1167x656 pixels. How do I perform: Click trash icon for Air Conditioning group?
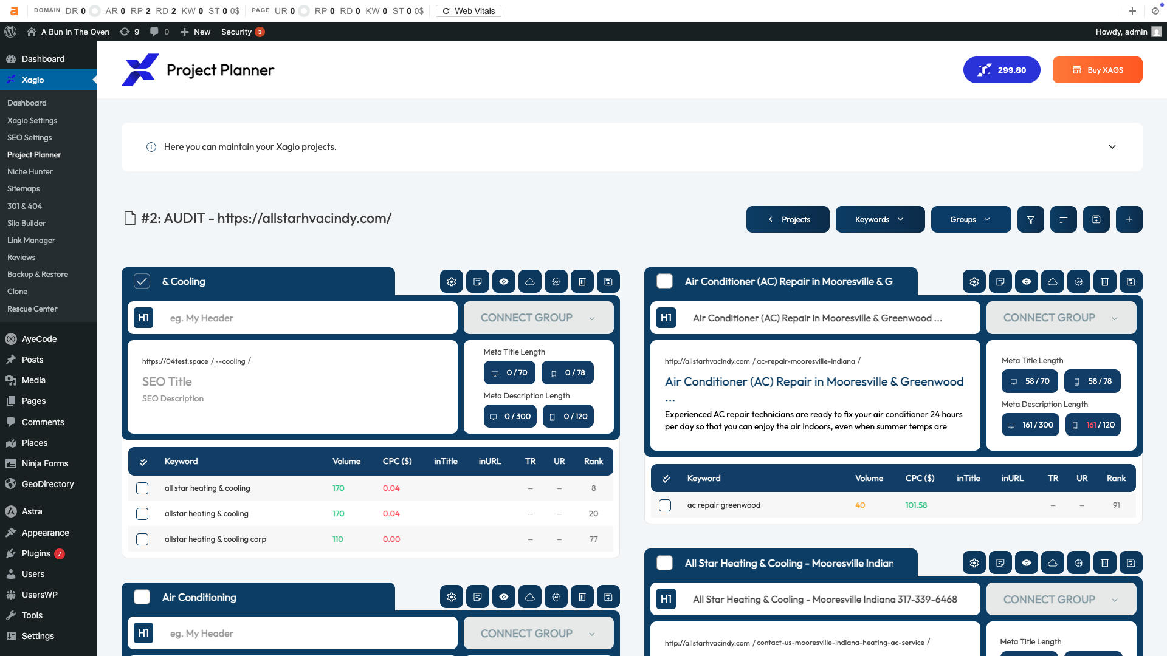[x=582, y=597]
